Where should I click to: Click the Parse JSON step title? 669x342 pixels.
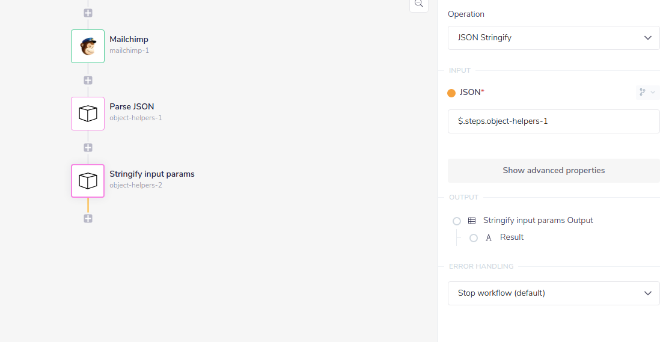point(132,106)
